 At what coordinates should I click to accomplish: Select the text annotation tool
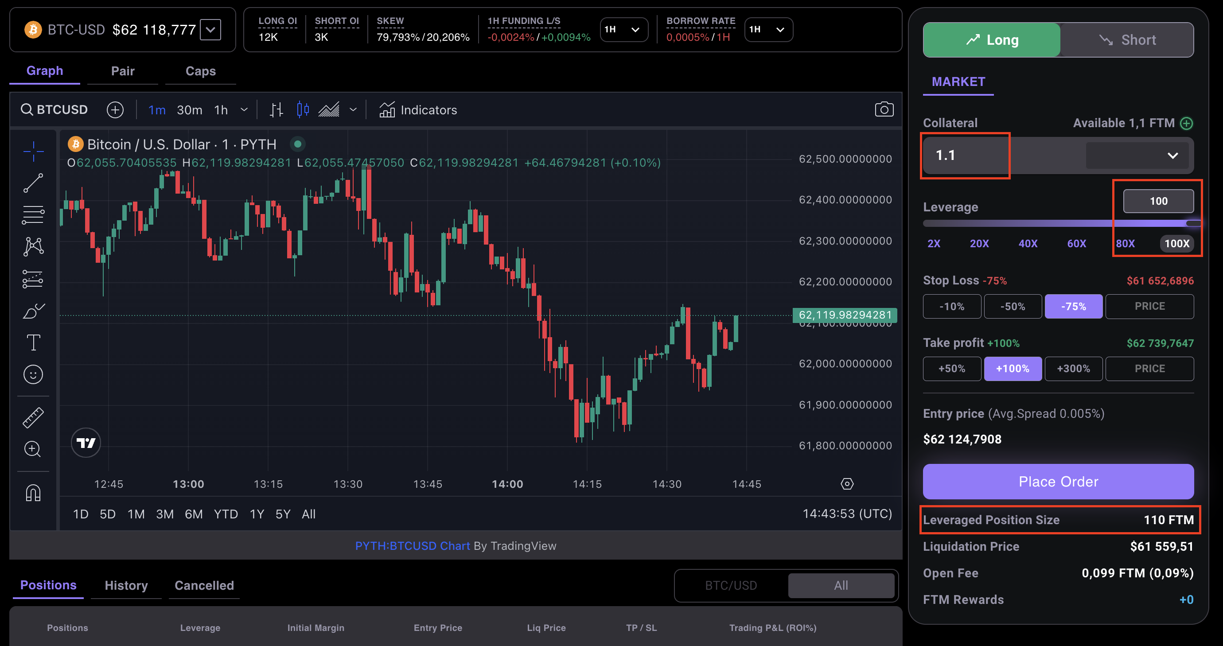pos(33,342)
